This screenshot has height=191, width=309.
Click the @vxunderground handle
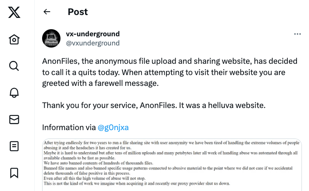tap(93, 43)
